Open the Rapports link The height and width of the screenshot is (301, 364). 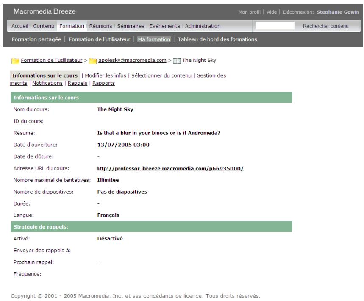(103, 83)
